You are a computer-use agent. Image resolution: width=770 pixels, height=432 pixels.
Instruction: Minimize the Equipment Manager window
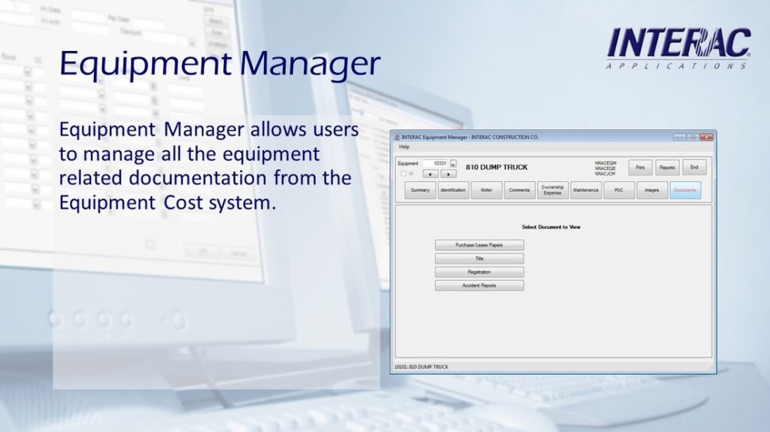click(x=679, y=137)
